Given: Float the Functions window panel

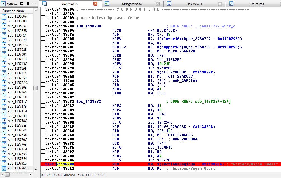Looking at the screenshot, I should click(x=28, y=4).
